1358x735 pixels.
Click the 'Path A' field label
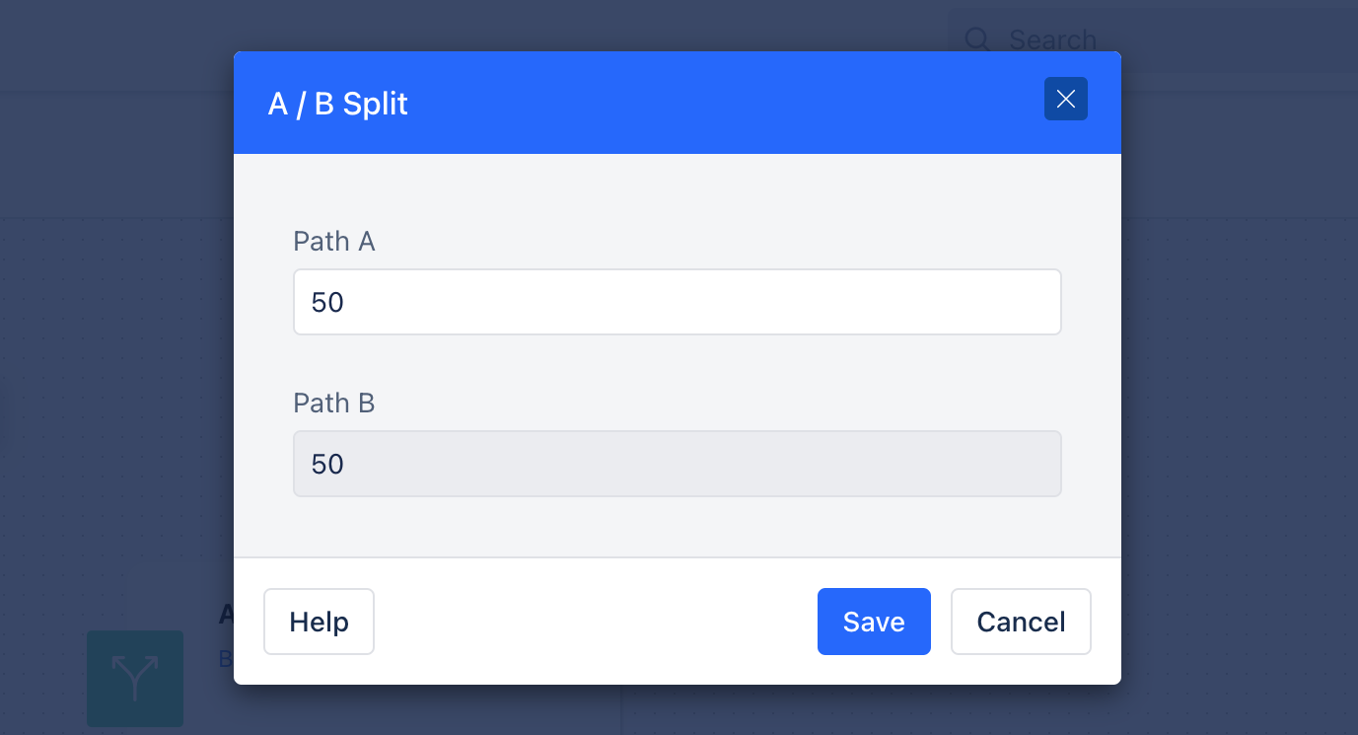(x=334, y=242)
